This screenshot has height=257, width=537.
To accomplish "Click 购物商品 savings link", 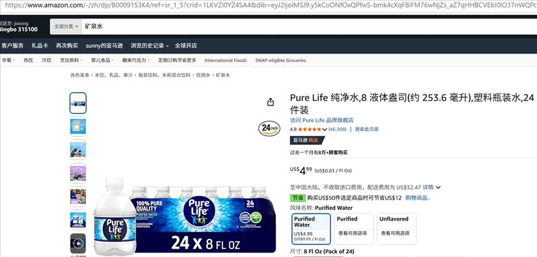I will [418, 198].
